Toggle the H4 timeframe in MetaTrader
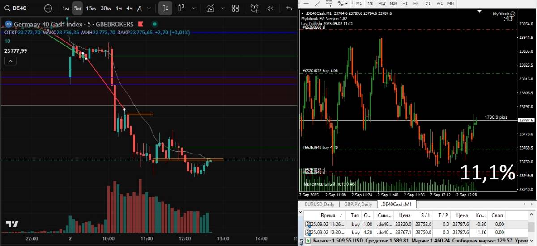This screenshot has width=537, height=246. coord(416,4)
